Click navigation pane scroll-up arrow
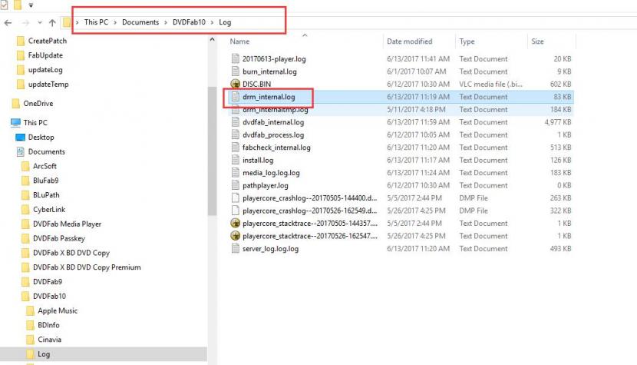 (x=212, y=40)
